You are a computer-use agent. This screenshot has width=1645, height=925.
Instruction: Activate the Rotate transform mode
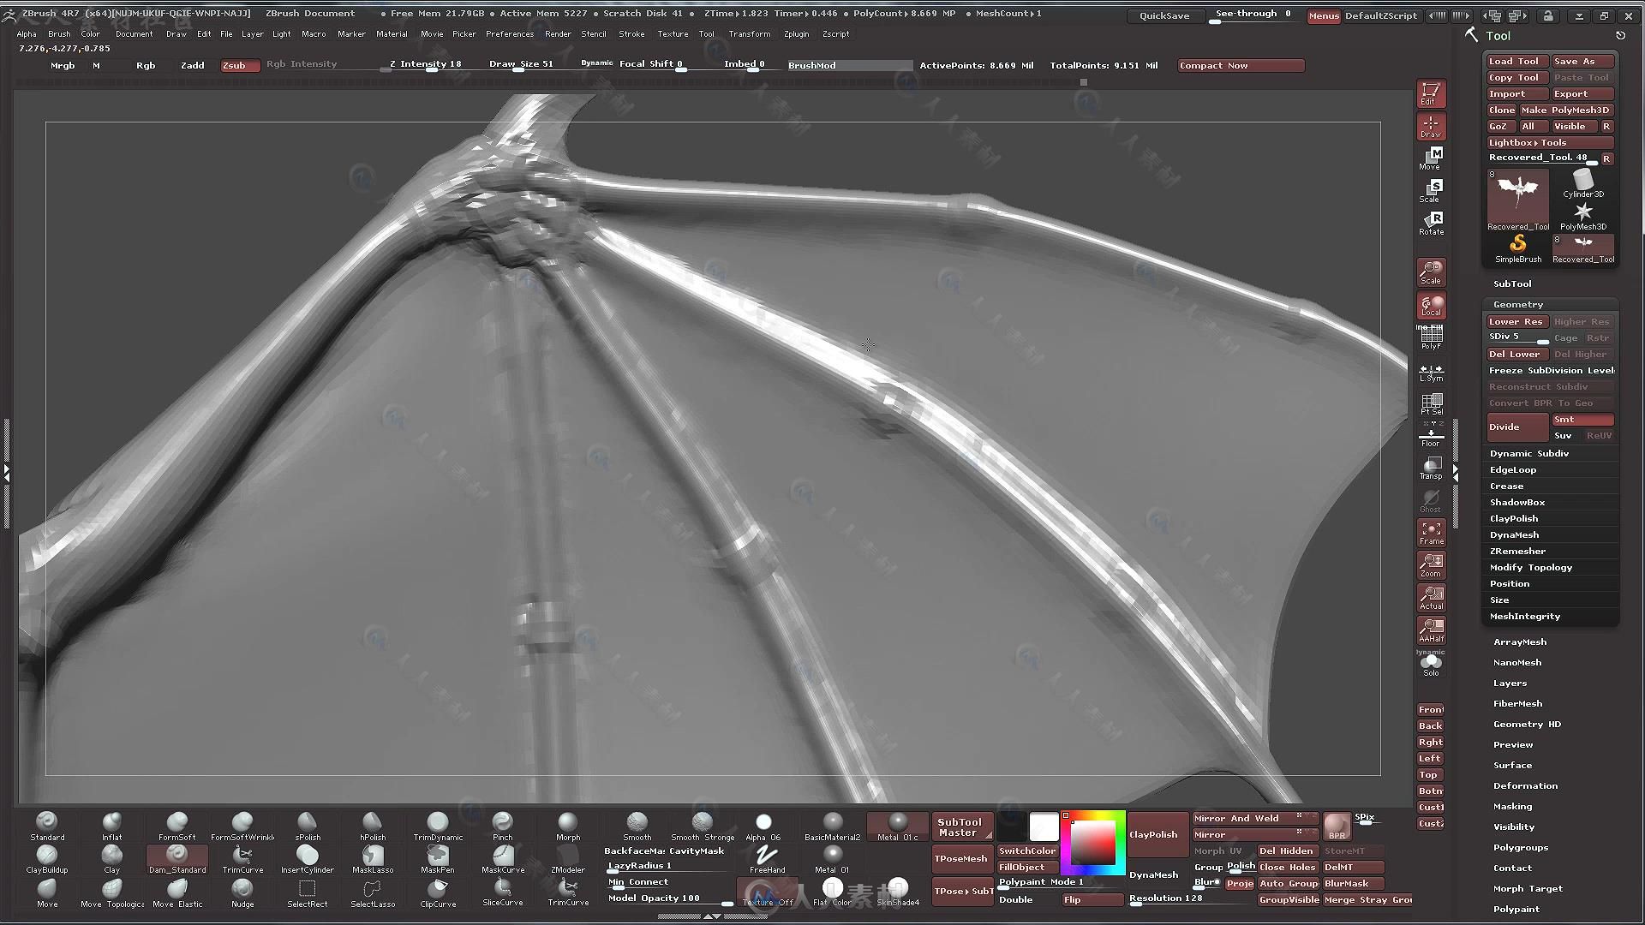pos(1431,223)
